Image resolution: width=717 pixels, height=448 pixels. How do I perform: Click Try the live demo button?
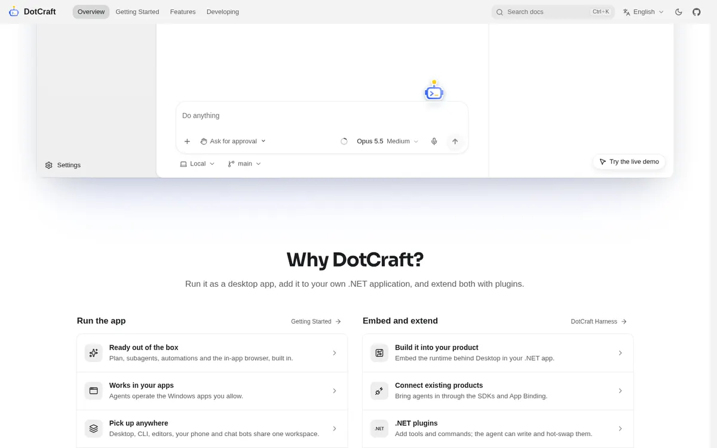pyautogui.click(x=629, y=162)
